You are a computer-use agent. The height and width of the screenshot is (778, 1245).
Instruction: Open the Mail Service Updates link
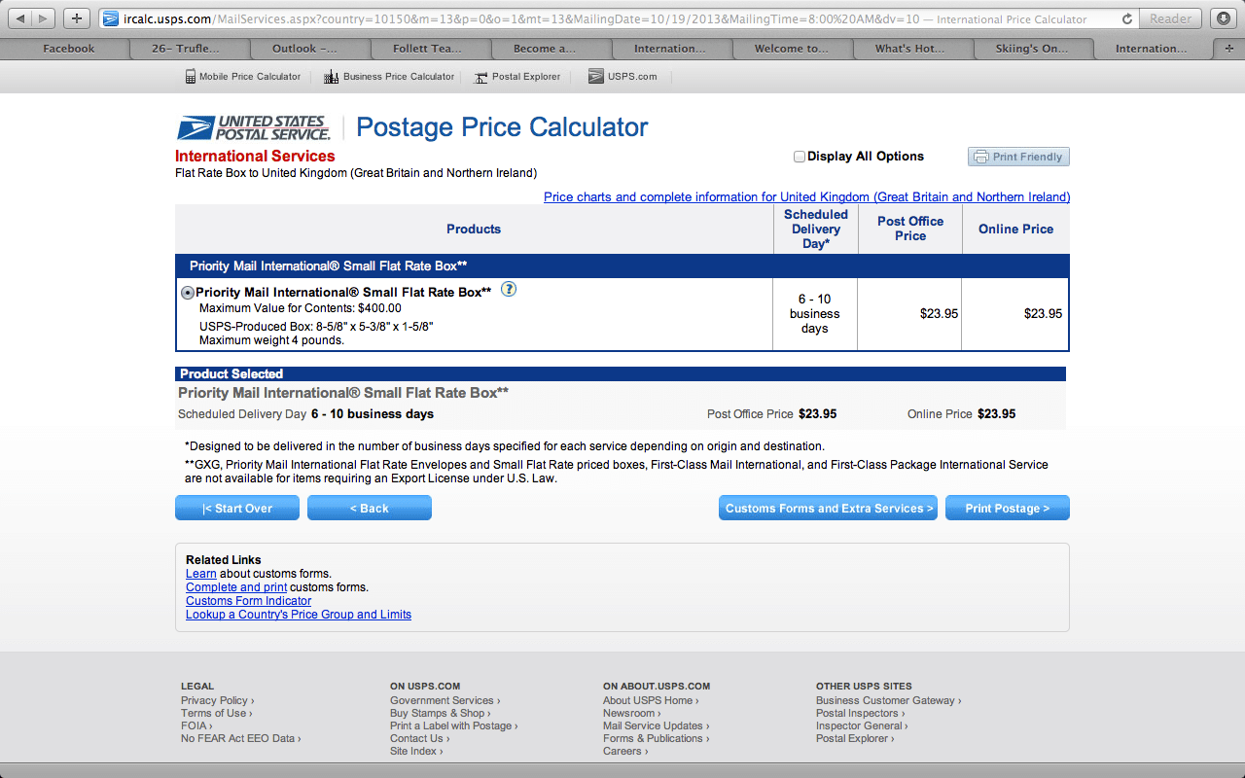[656, 725]
